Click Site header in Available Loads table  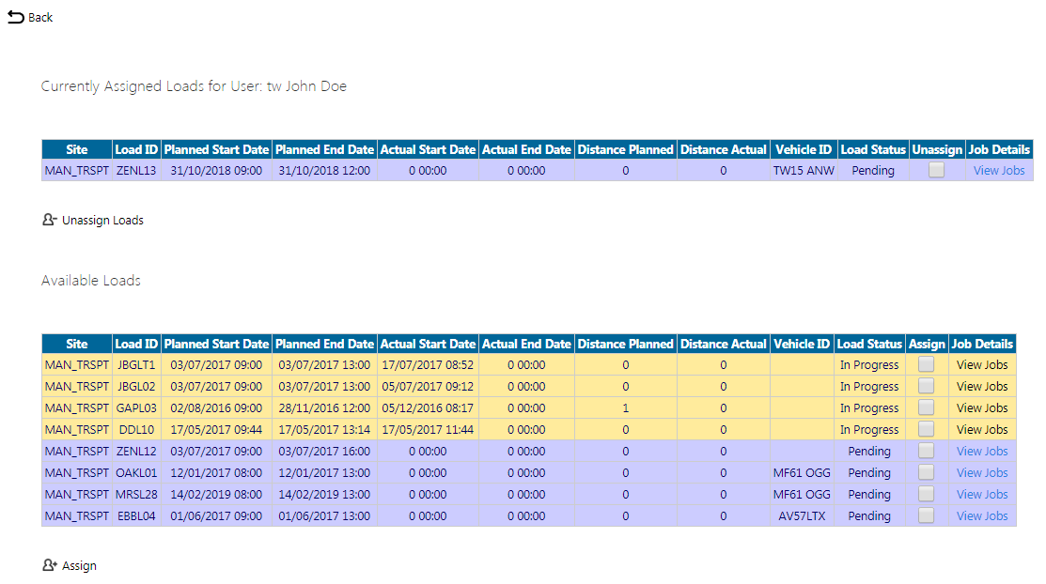(x=77, y=344)
